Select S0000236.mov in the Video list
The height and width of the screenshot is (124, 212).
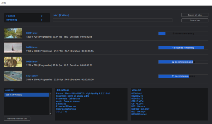click(x=139, y=114)
